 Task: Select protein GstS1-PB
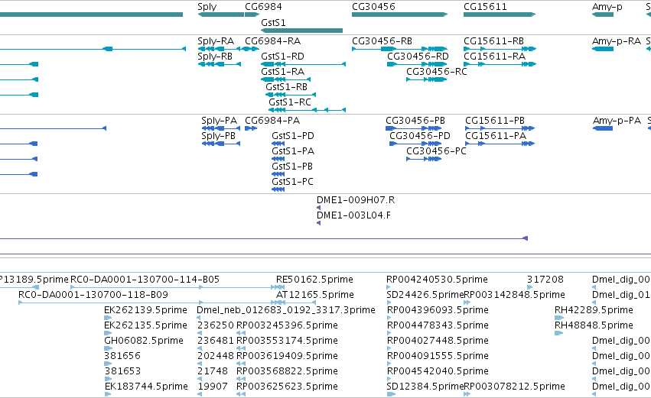click(x=292, y=167)
